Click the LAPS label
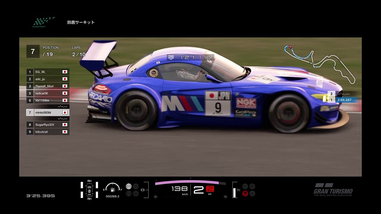381x214 pixels. click(76, 48)
